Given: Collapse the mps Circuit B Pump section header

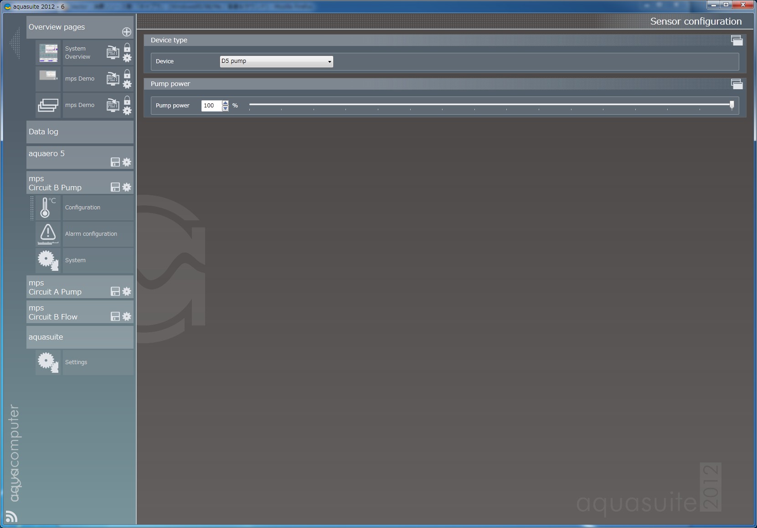Looking at the screenshot, I should point(80,183).
